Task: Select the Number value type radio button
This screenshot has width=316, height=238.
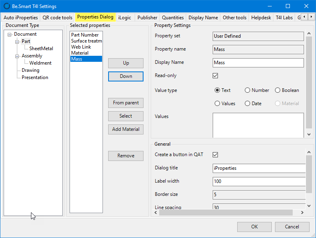Action: (248, 90)
